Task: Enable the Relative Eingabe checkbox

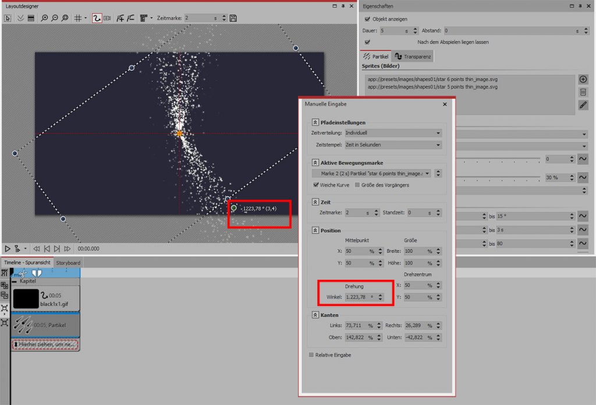Action: 311,354
